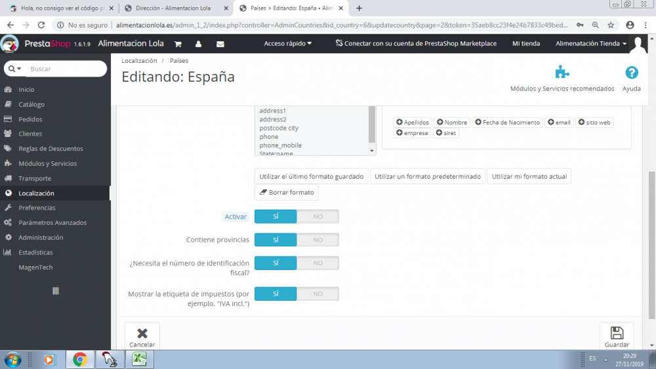656x369 pixels.
Task: Open the Chrome three-dot menu
Action: (646, 25)
